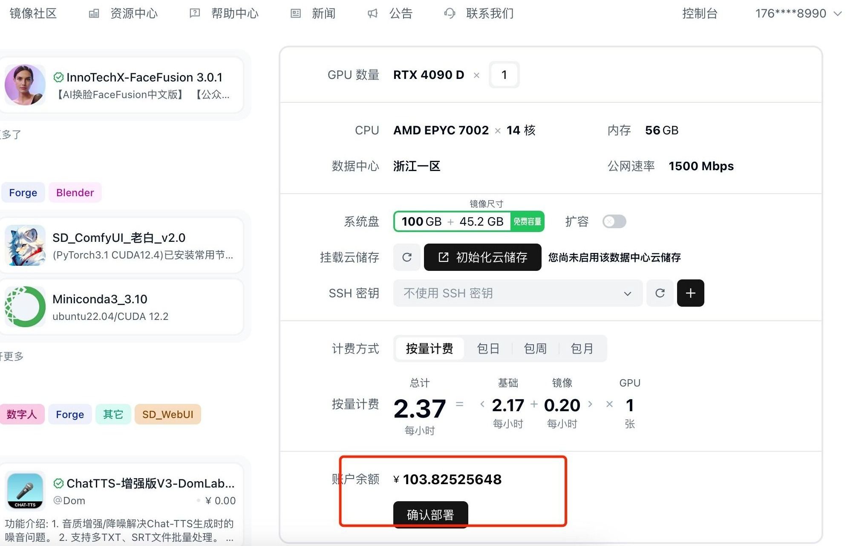Open the 资源中心 nav icon
Image resolution: width=862 pixels, height=546 pixels.
point(94,14)
